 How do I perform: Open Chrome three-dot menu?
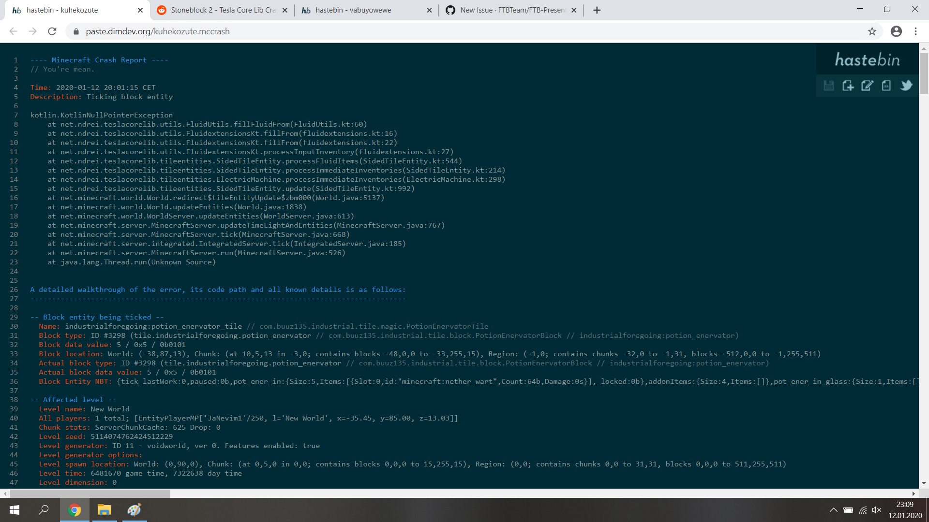coord(915,31)
